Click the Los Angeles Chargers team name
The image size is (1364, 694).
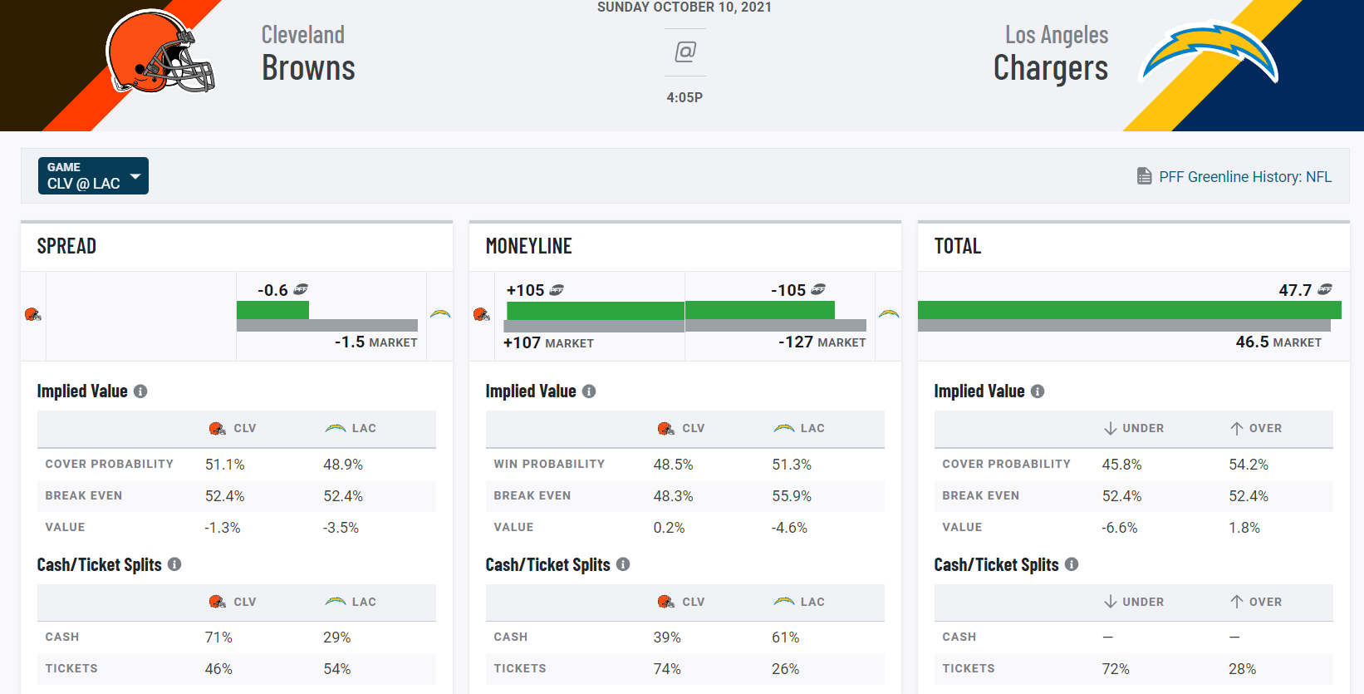tap(1051, 54)
